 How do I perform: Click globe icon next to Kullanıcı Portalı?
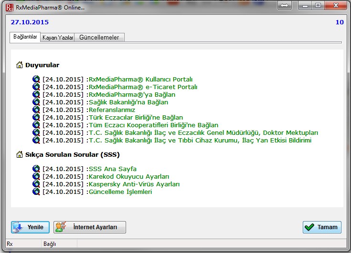(36, 80)
